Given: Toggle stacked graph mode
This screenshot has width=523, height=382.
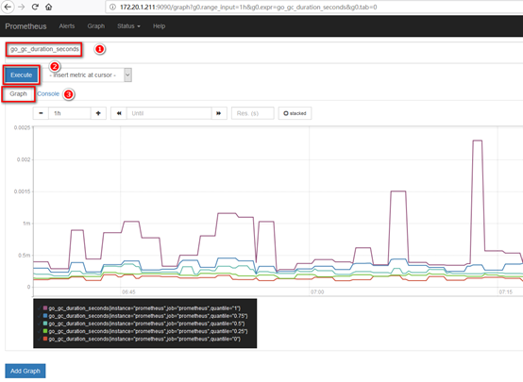Looking at the screenshot, I should click(x=295, y=113).
